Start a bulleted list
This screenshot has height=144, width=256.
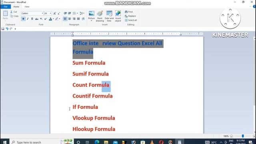pyautogui.click(x=74, y=13)
